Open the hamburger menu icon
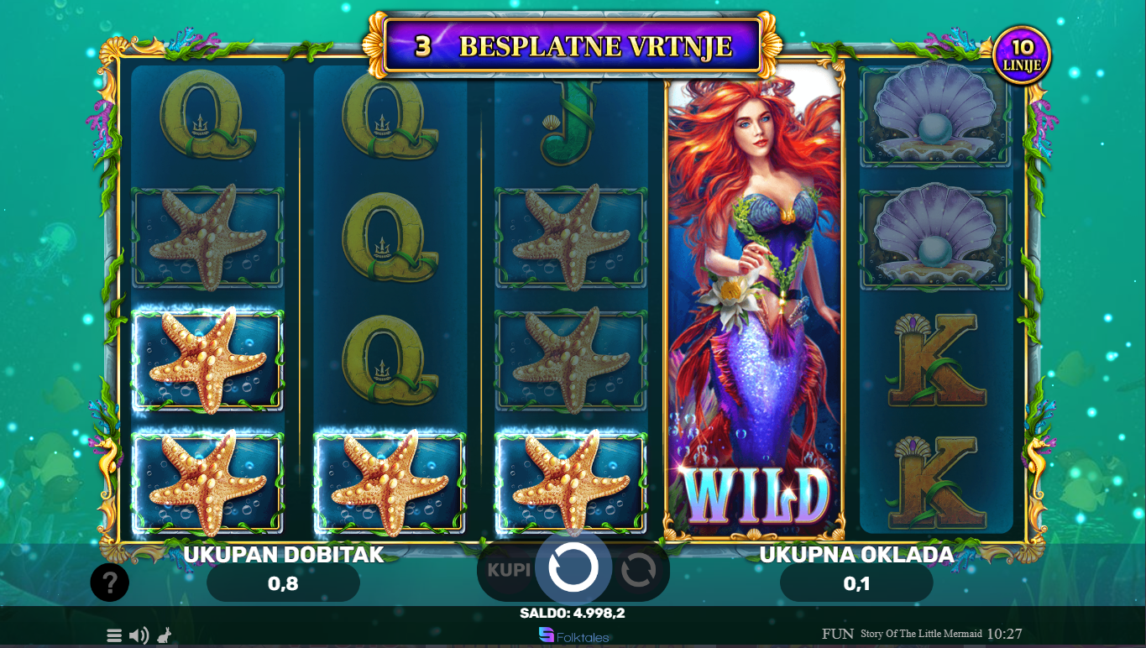 (x=114, y=635)
